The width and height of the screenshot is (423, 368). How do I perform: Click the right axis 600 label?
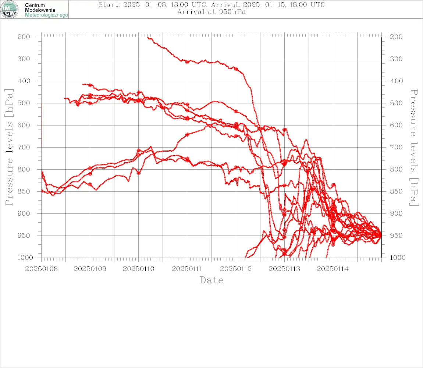[x=396, y=125]
